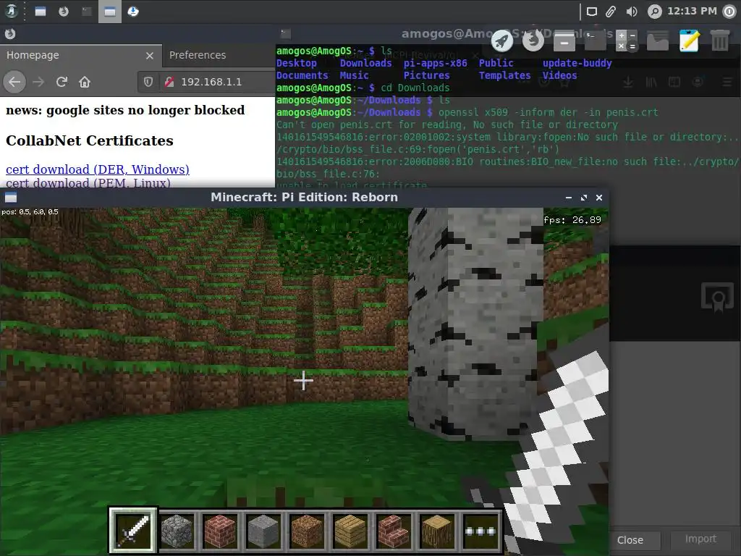The height and width of the screenshot is (556, 741).
Task: Show the 12:13 PM clock
Action: pyautogui.click(x=692, y=11)
